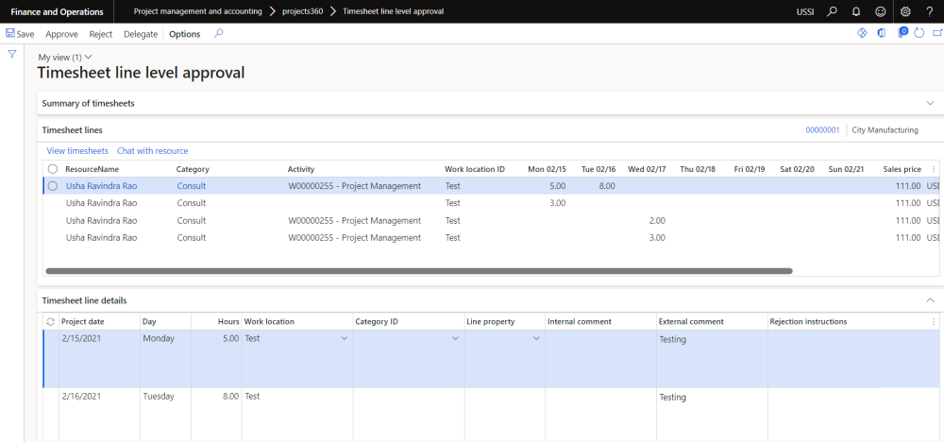Image resolution: width=944 pixels, height=442 pixels.
Task: Click the horizontal scrollbar under Timesheet lines
Action: (x=415, y=270)
